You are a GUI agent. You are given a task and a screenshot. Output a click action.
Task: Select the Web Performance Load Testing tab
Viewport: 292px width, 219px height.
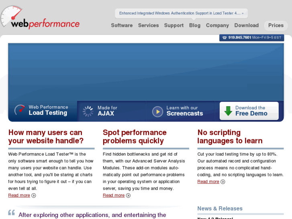click(43, 111)
